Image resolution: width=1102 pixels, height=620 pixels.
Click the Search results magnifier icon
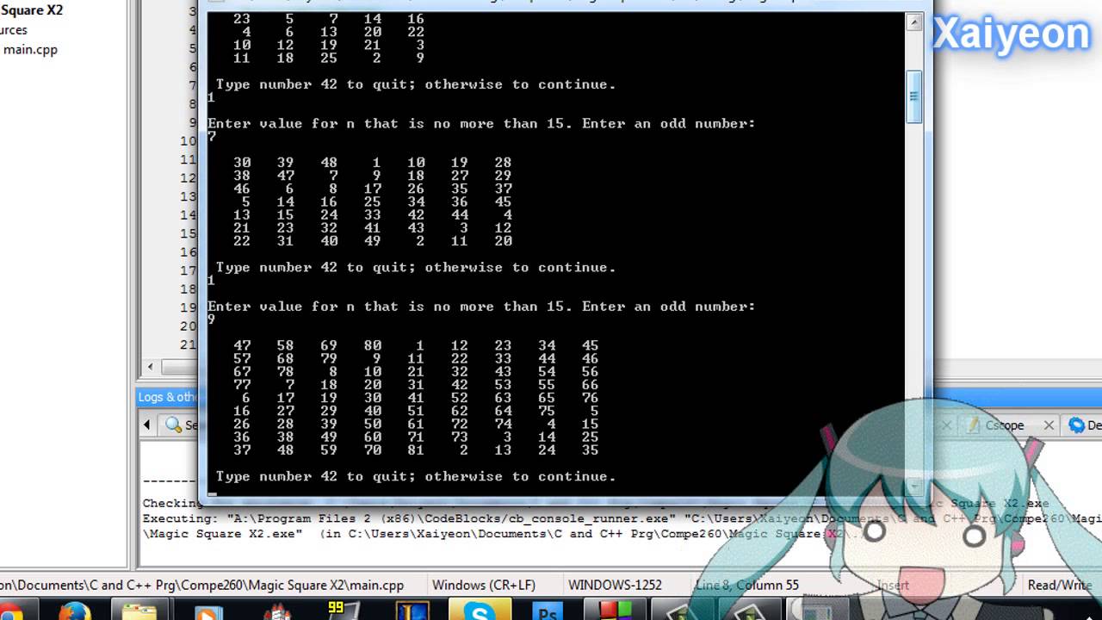(x=174, y=425)
